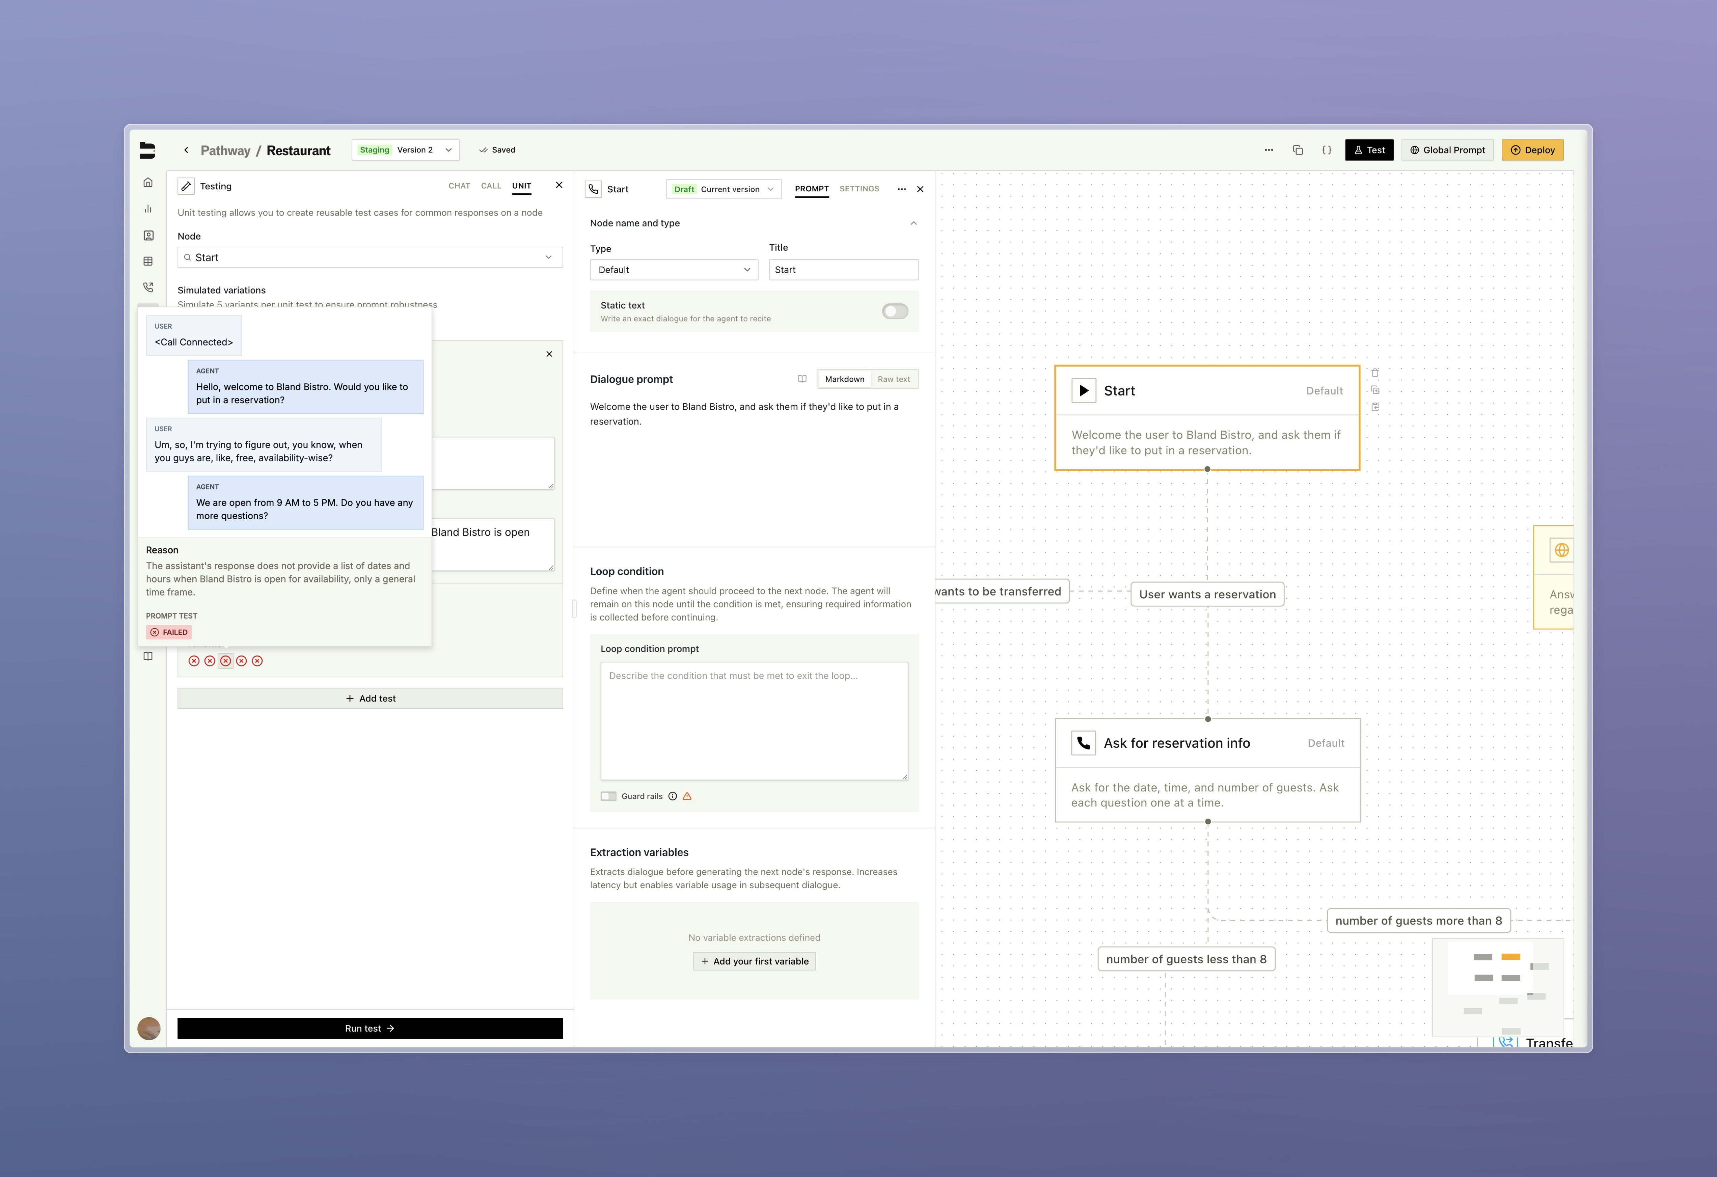Select the contacts icon in the left sidebar
Screen dimensions: 1717x1177
click(x=148, y=235)
